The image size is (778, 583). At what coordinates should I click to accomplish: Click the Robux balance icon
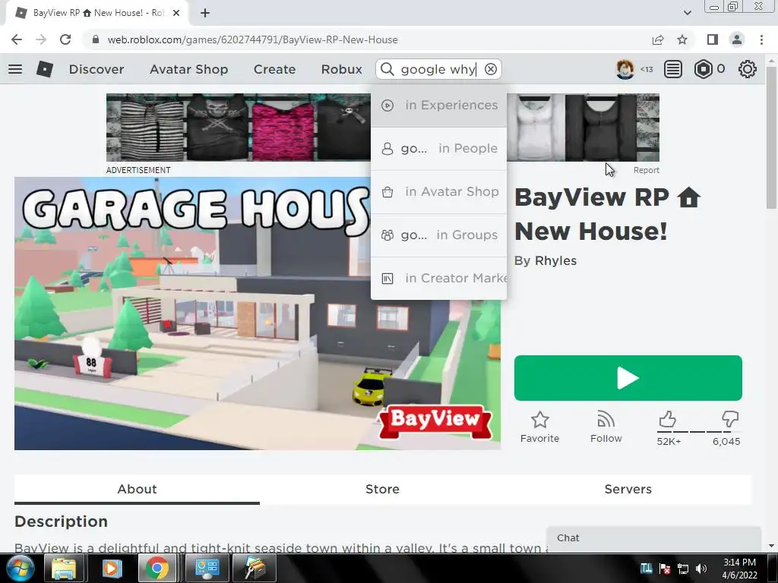tap(703, 69)
